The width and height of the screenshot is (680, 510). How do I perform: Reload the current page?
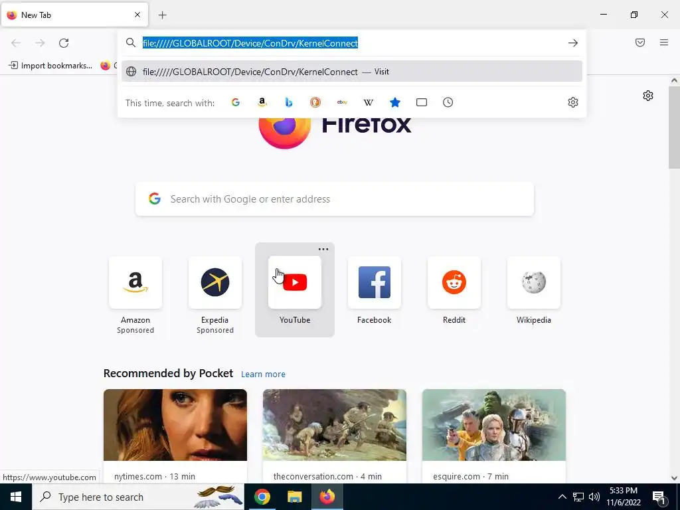point(64,42)
